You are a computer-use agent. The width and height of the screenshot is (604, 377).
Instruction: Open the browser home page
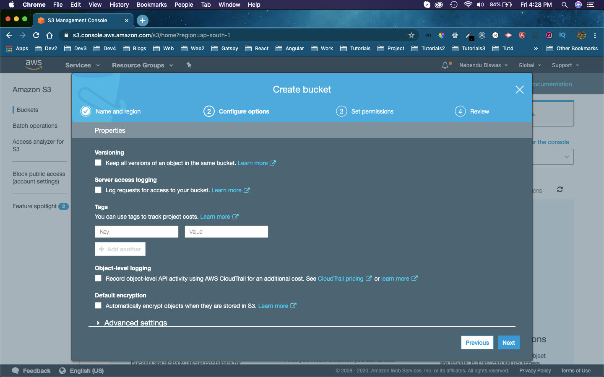(49, 35)
